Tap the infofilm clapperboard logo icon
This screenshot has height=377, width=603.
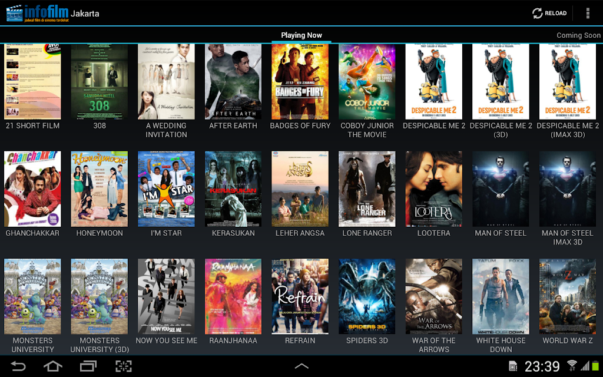tap(14, 13)
